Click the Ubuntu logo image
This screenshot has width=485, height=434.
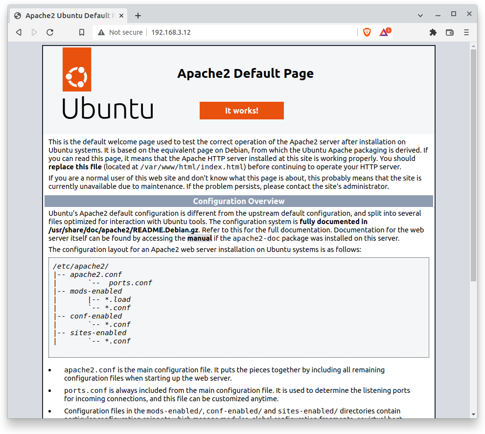108,83
